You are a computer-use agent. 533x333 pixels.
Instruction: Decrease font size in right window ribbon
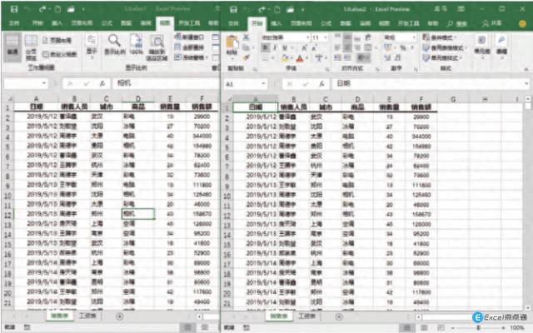pos(315,48)
